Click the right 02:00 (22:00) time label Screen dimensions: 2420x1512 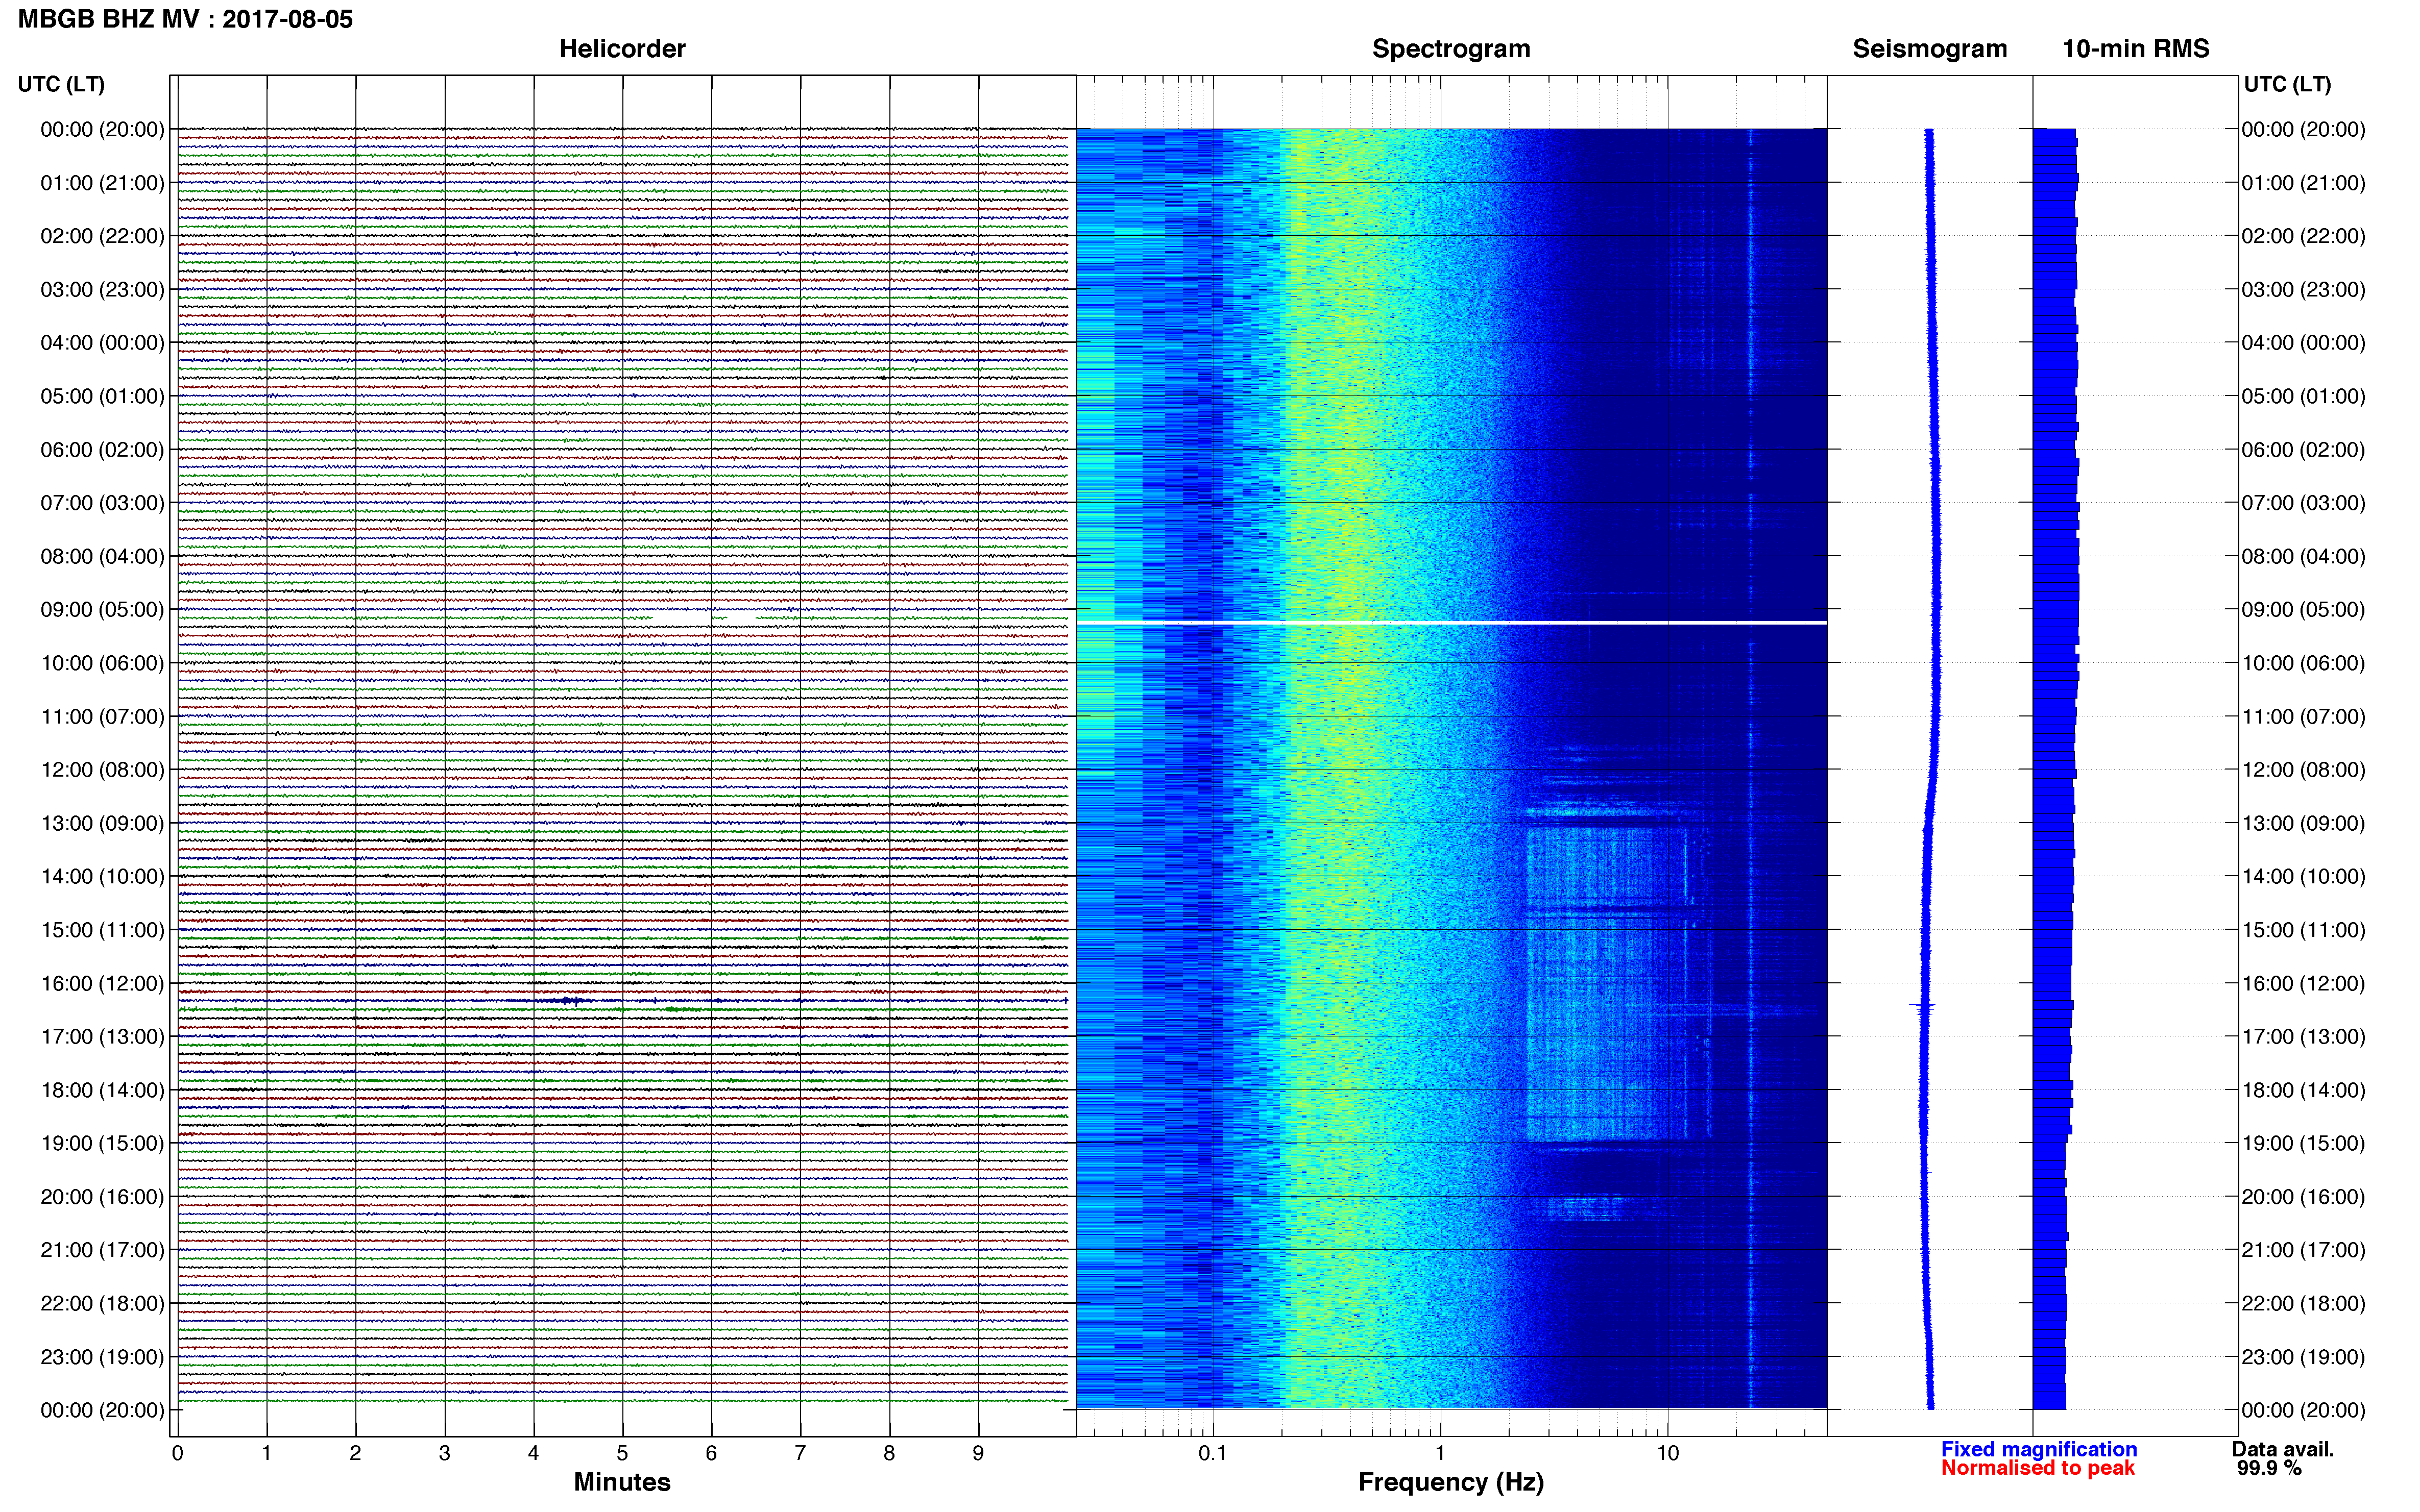coord(2303,236)
